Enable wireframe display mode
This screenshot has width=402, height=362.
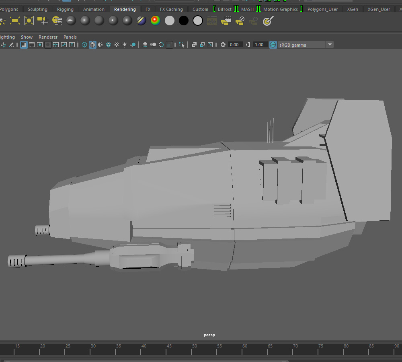coord(84,45)
